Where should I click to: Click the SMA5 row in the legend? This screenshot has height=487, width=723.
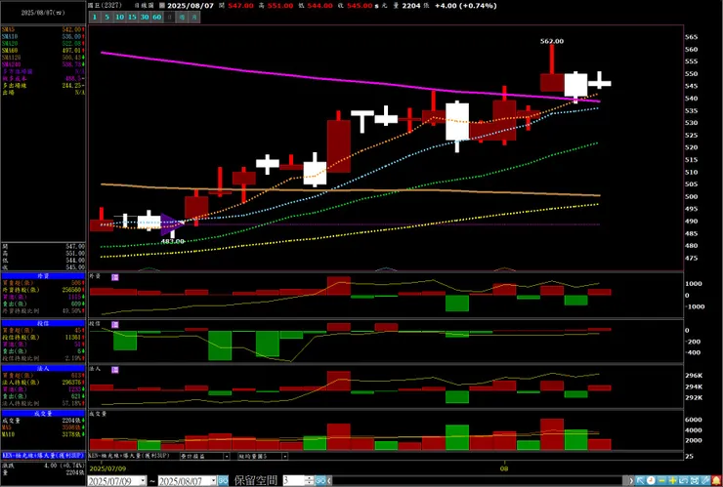tap(43, 29)
